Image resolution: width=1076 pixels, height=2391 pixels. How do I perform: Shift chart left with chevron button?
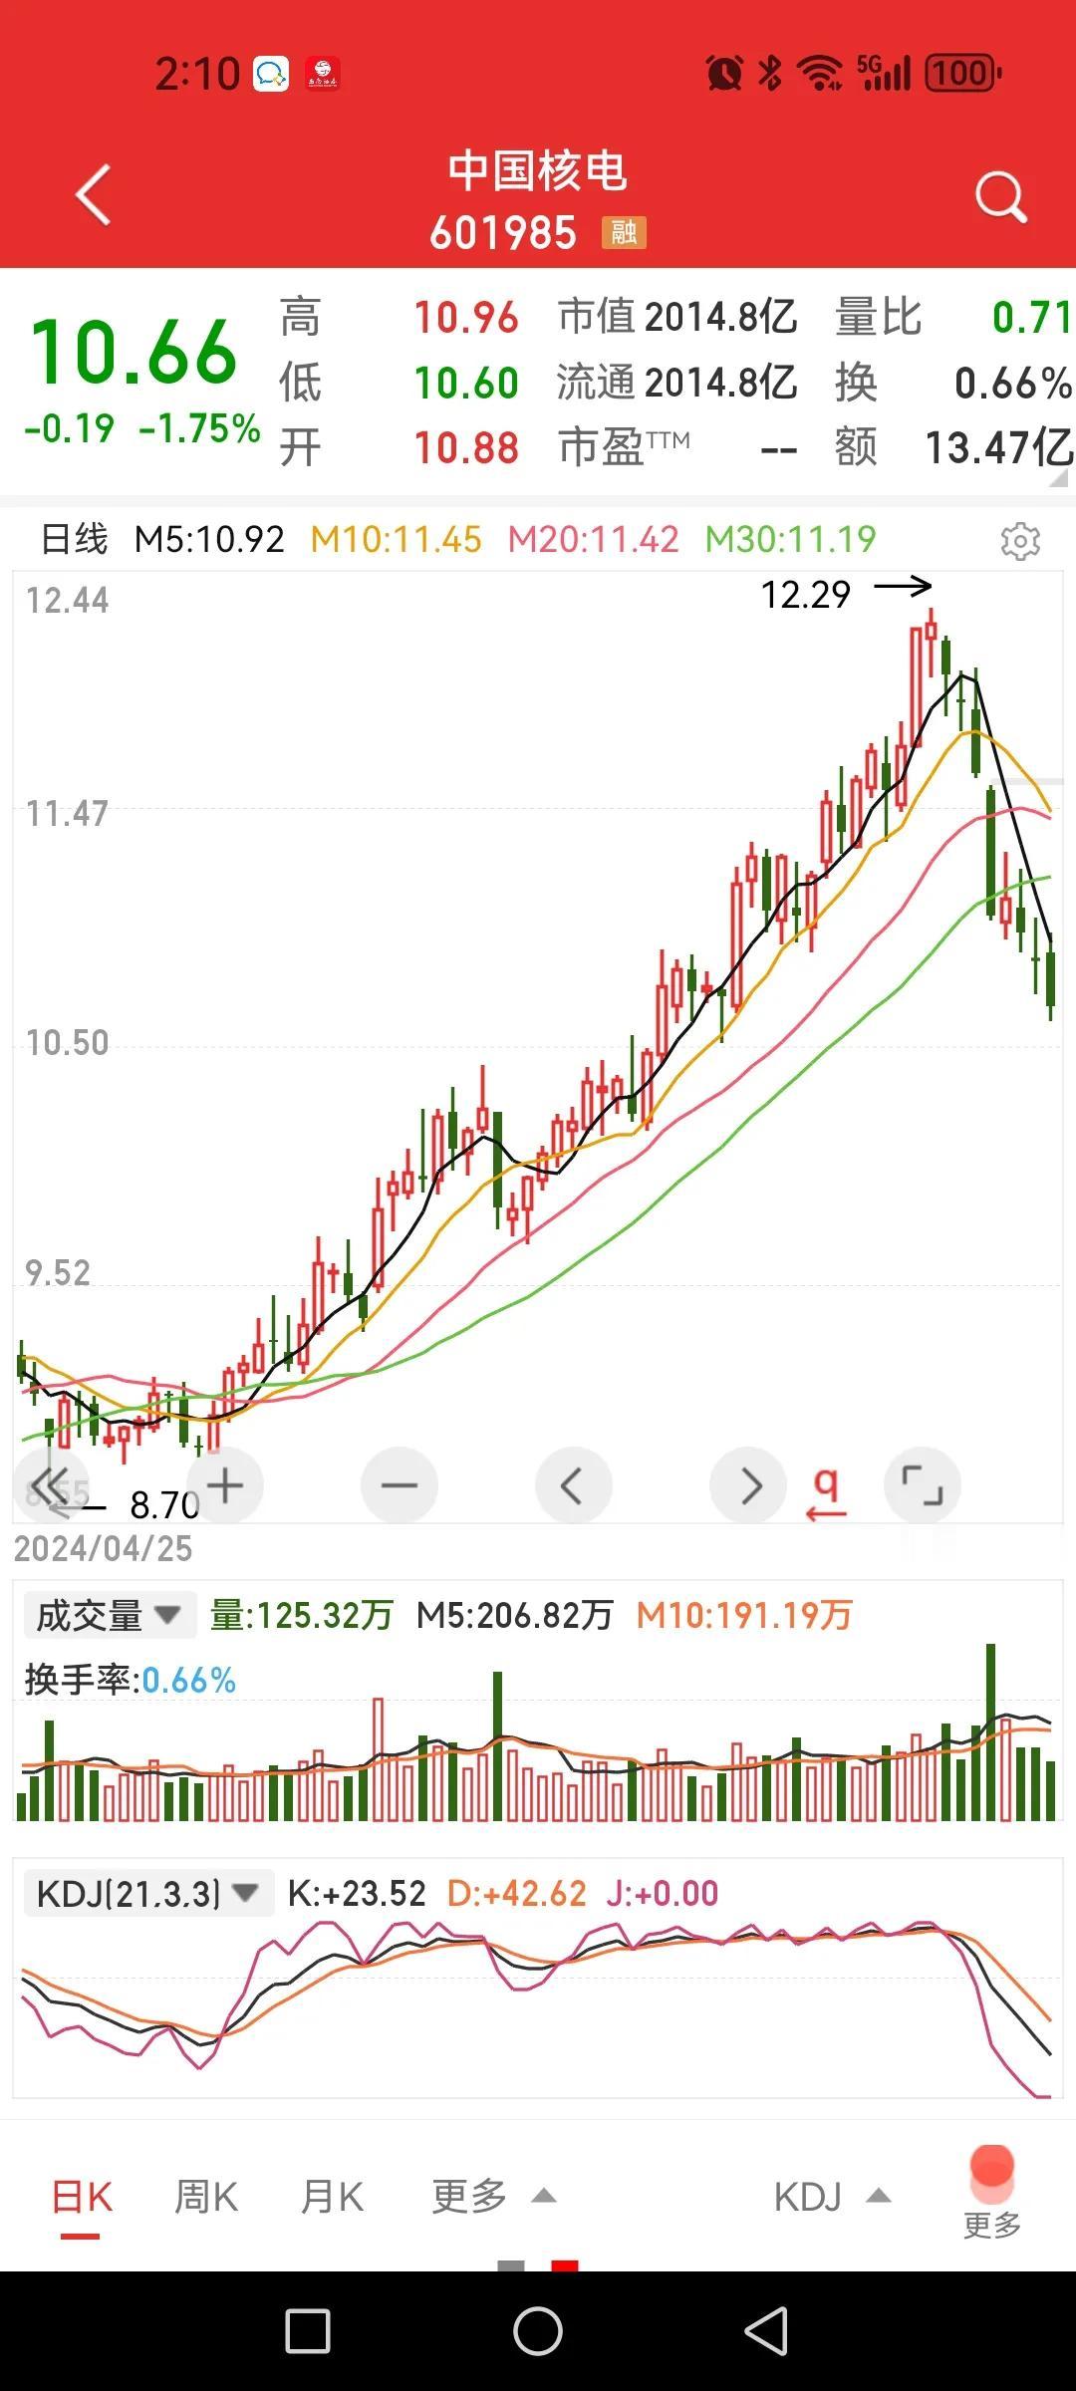[574, 1485]
